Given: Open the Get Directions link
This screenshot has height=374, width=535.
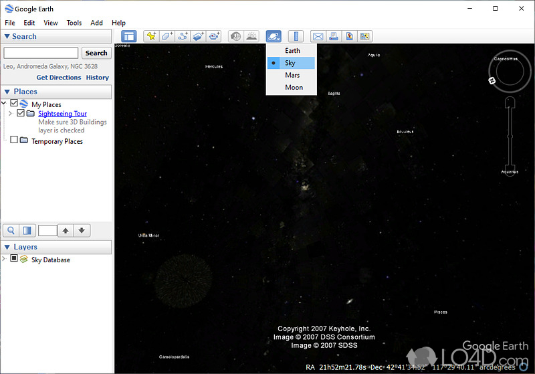Looking at the screenshot, I should tap(59, 78).
